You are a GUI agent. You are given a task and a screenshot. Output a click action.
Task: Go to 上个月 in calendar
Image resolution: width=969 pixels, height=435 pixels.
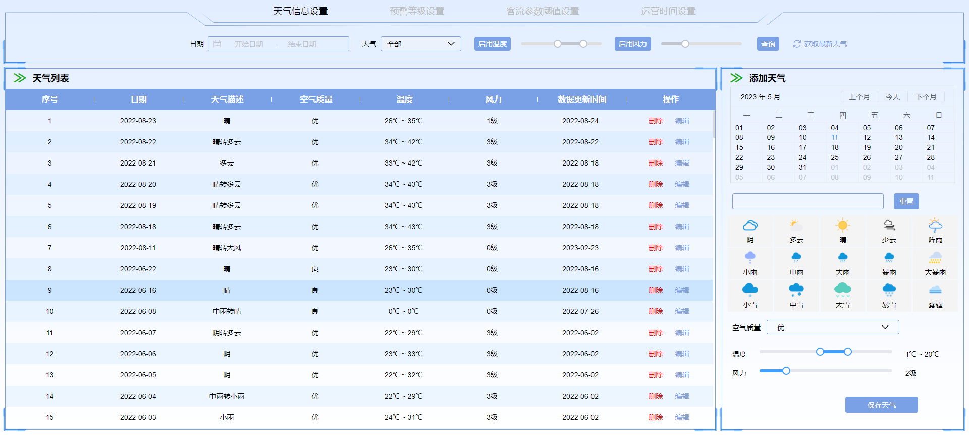point(859,97)
